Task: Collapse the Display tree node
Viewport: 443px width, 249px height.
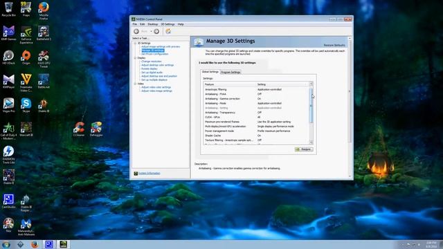Action: point(135,58)
